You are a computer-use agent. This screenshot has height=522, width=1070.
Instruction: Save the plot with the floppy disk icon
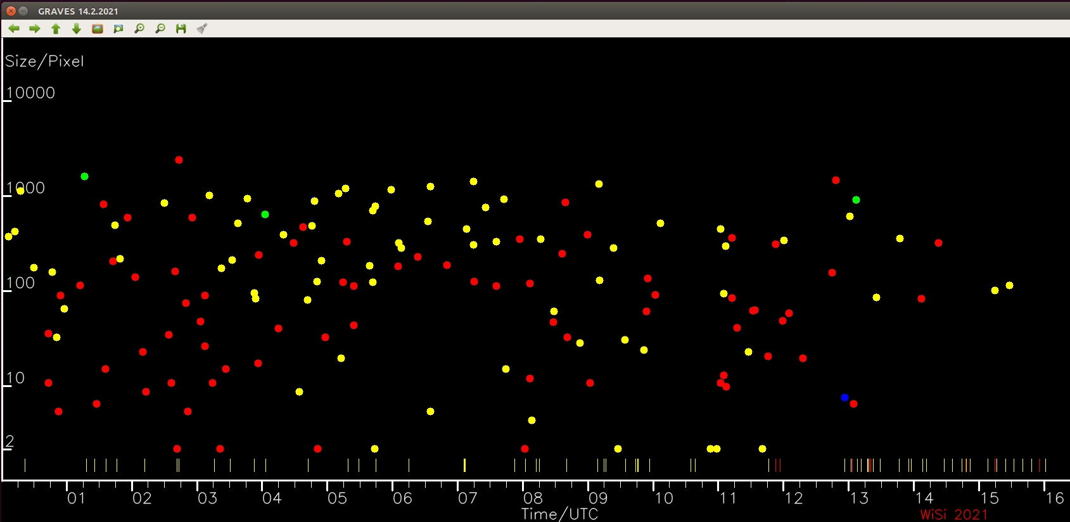pyautogui.click(x=181, y=29)
